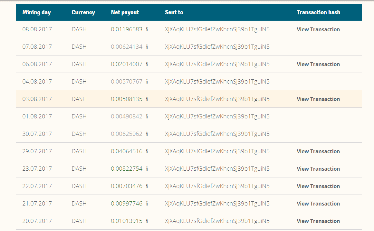View Transaction for 08.08.2017 payout
This screenshot has height=231, width=374.
tap(318, 29)
